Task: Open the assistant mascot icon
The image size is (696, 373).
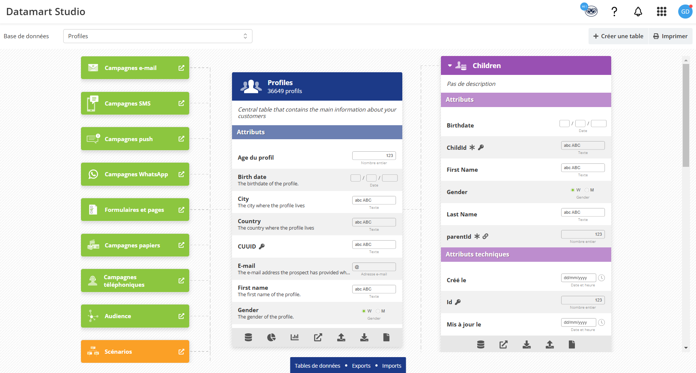Action: [591, 11]
